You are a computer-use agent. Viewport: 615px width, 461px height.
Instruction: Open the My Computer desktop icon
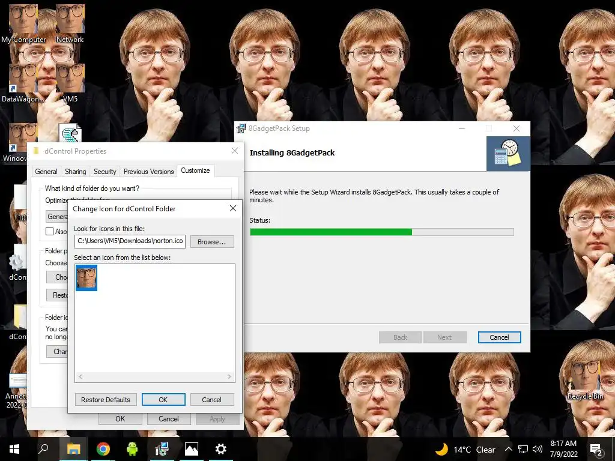[23, 23]
